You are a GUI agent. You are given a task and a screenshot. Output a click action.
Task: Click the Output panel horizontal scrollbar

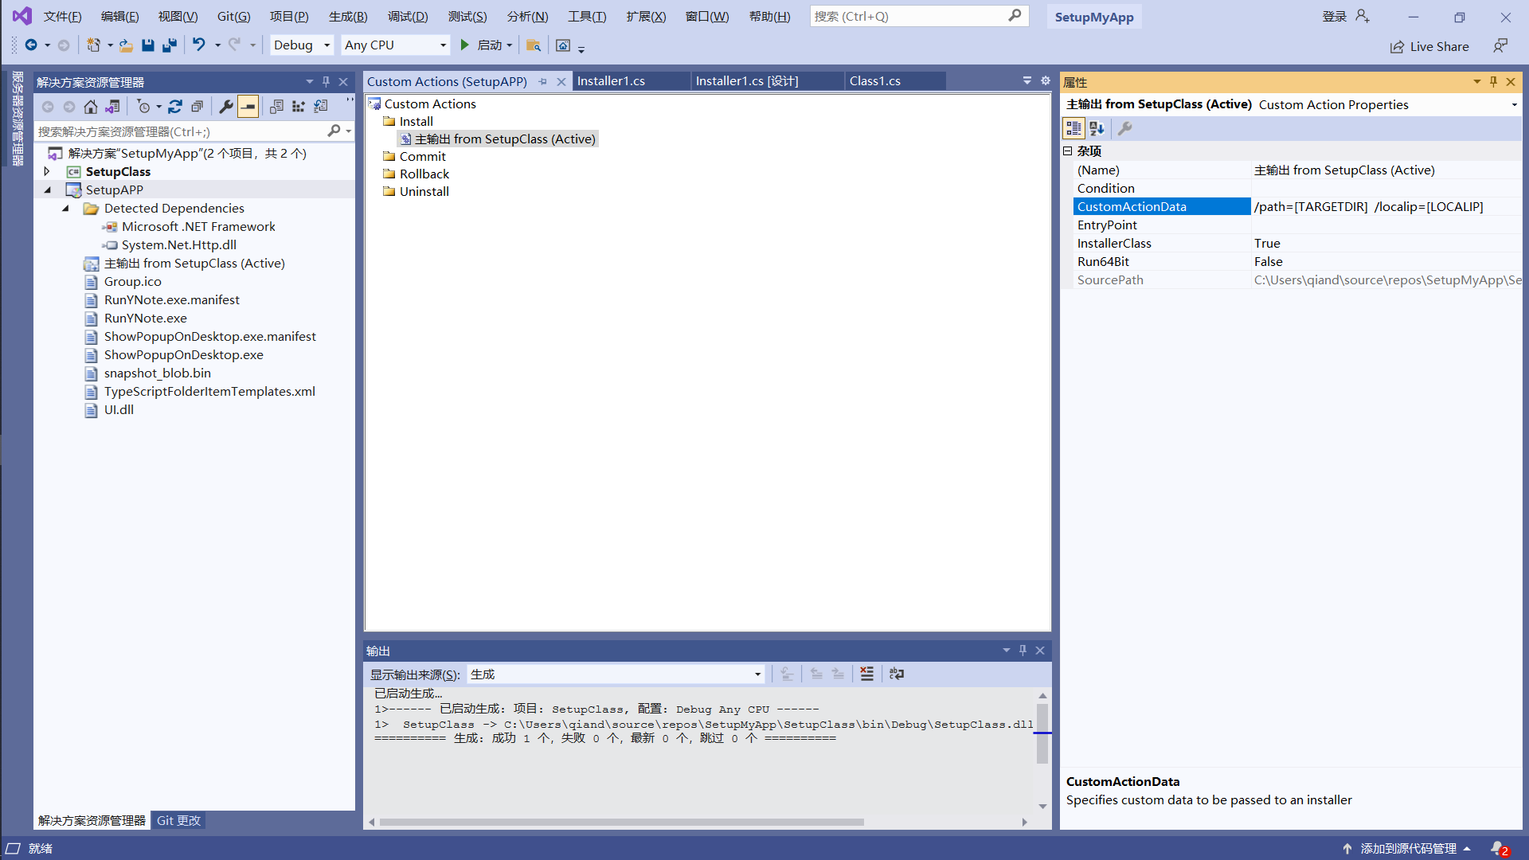click(x=621, y=822)
